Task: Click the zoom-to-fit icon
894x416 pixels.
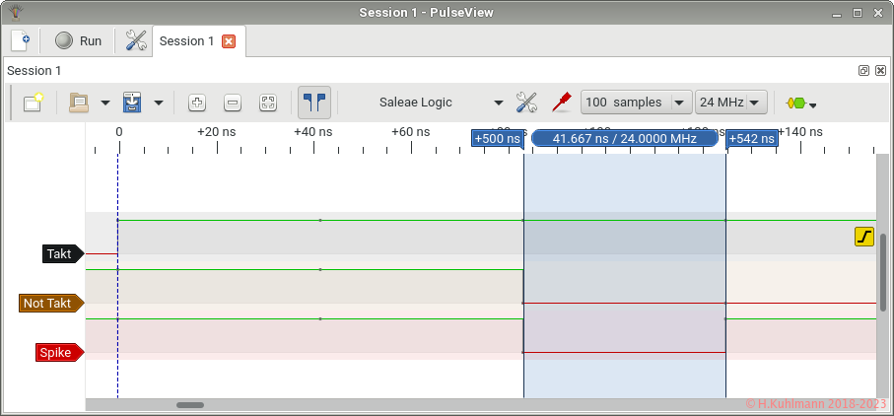Action: (268, 103)
